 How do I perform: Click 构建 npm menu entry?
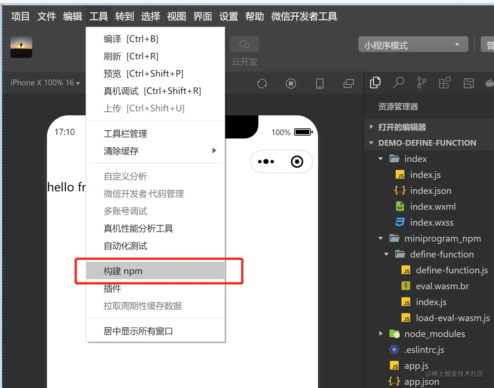click(155, 271)
